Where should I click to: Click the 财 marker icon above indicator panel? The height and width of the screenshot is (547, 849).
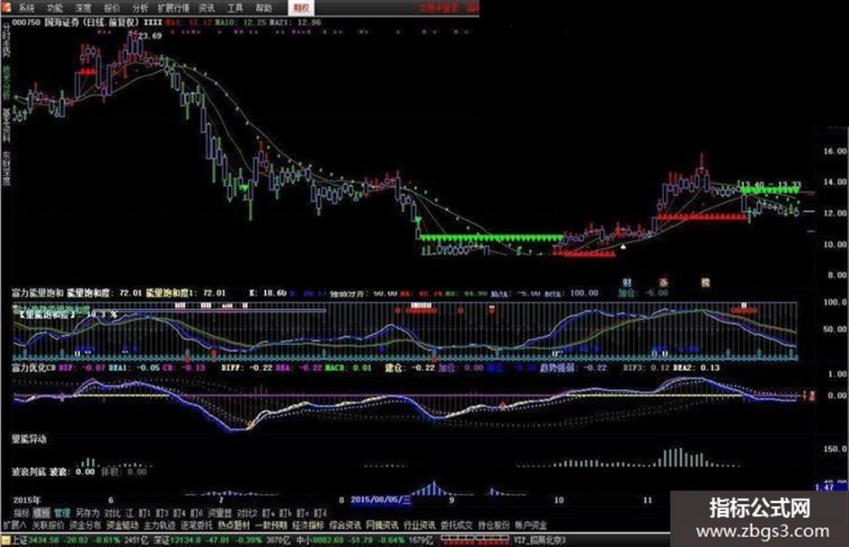627,283
